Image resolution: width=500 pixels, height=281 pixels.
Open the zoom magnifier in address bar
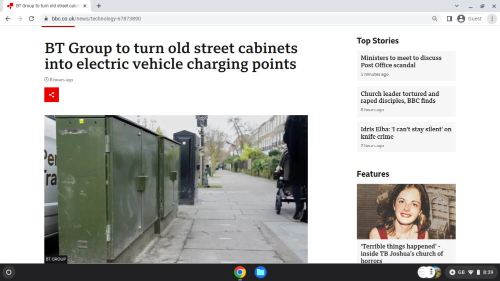pos(434,19)
